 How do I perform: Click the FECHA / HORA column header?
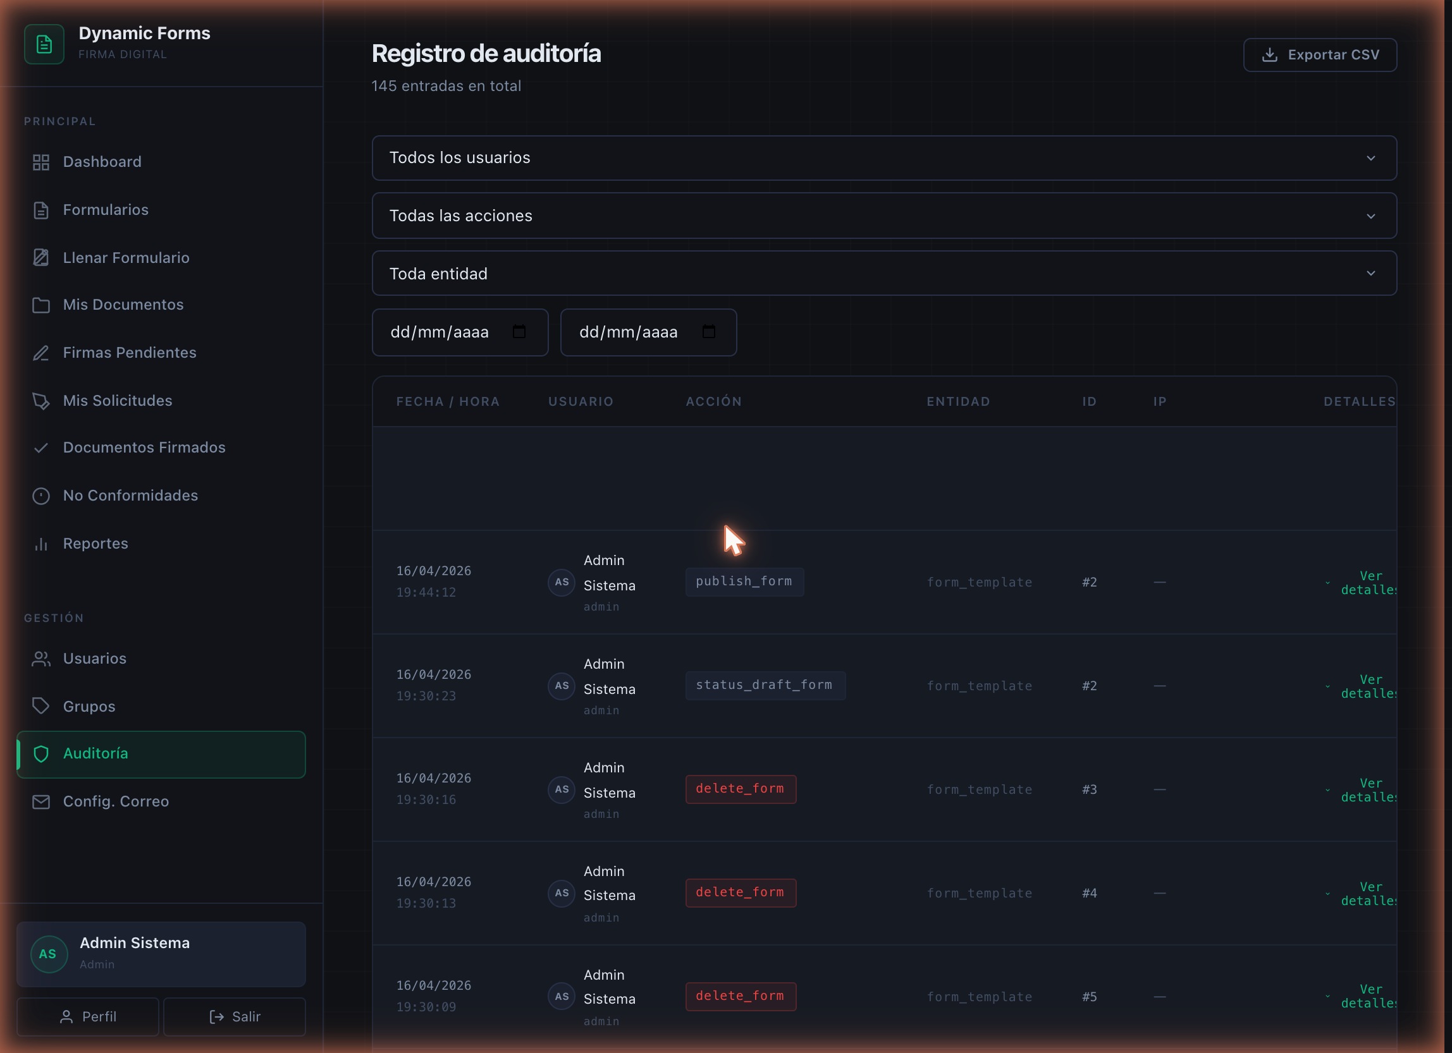(448, 402)
